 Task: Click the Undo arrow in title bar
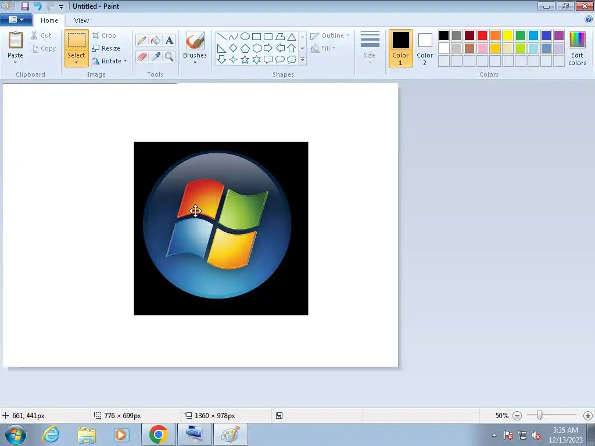point(38,6)
